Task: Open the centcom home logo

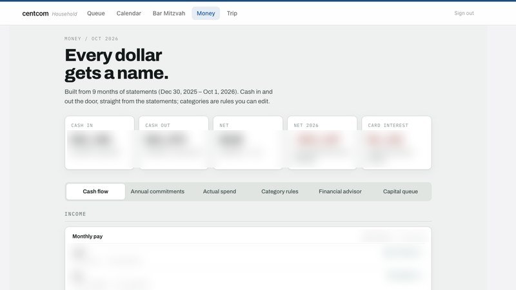Action: [35, 14]
